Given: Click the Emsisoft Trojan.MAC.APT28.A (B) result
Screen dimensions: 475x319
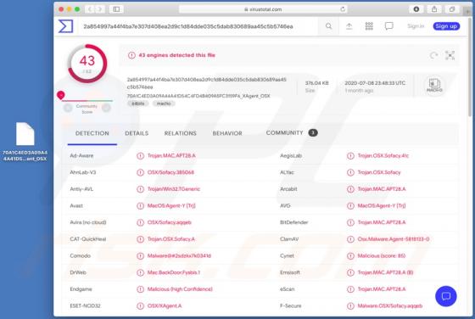Looking at the screenshot, I should coord(385,272).
